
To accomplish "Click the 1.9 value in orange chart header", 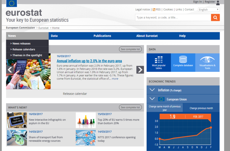I will pos(172,117).
